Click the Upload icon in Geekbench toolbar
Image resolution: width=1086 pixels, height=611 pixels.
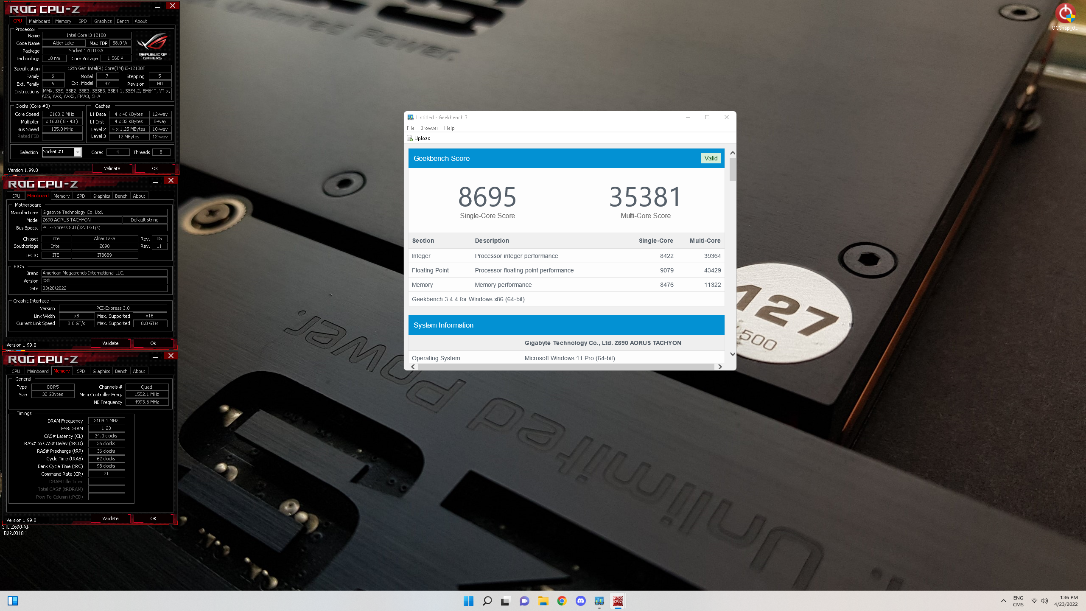[410, 138]
